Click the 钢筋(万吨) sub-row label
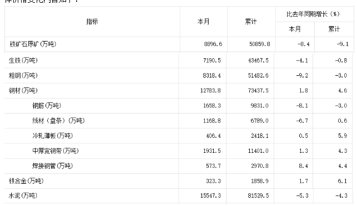The height and width of the screenshot is (206, 357). (47, 105)
